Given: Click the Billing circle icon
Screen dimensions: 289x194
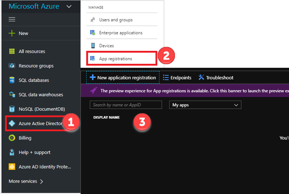Looking at the screenshot, I should point(12,138).
